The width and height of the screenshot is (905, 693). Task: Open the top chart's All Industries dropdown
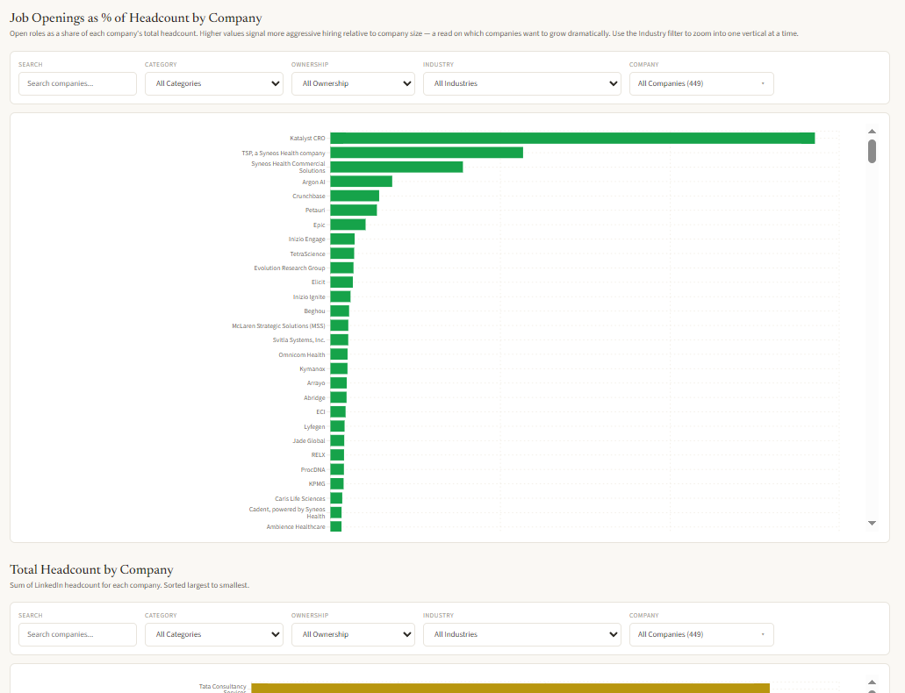pos(521,83)
